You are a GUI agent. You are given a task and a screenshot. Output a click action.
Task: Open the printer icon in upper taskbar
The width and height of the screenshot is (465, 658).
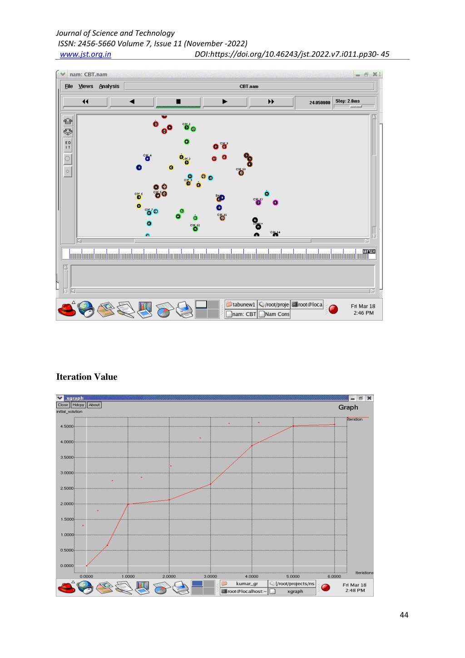tap(184, 310)
